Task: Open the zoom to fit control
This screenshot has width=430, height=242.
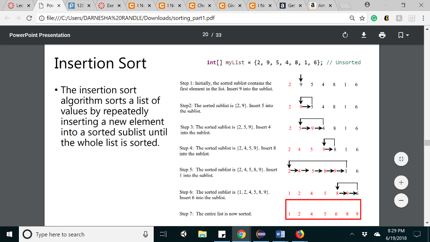Action: [401, 159]
